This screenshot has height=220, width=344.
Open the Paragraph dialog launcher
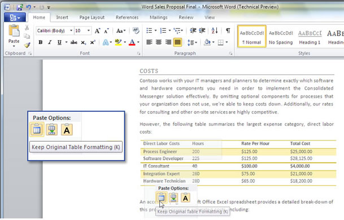point(230,53)
